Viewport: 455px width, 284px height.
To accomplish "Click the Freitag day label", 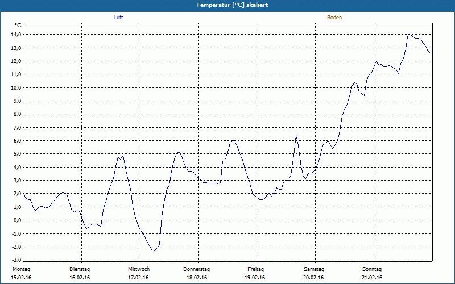I will [255, 269].
